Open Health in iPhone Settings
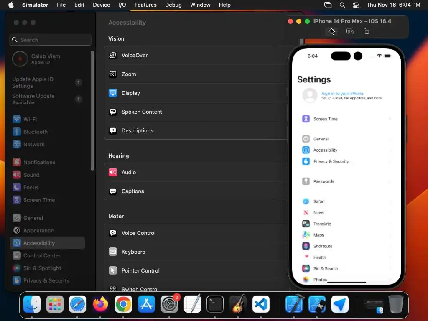 click(346, 257)
